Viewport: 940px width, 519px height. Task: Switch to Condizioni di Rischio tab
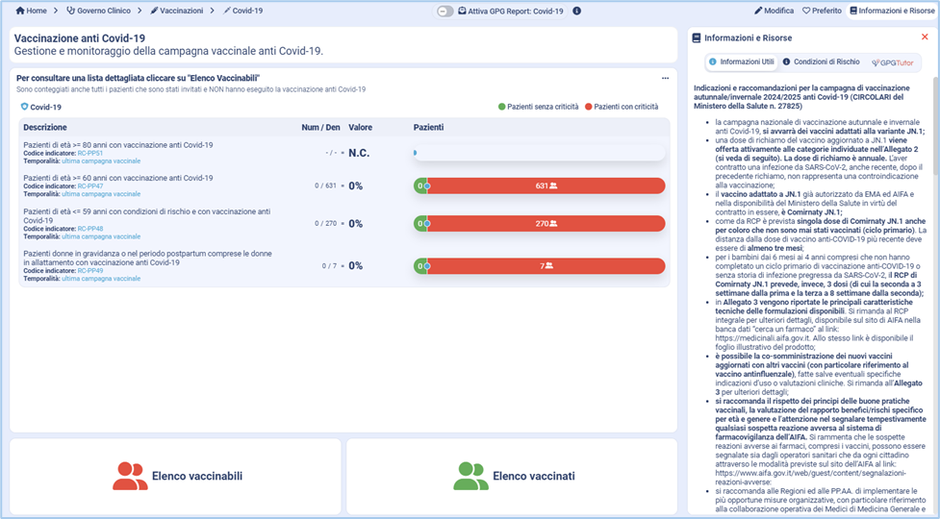821,62
